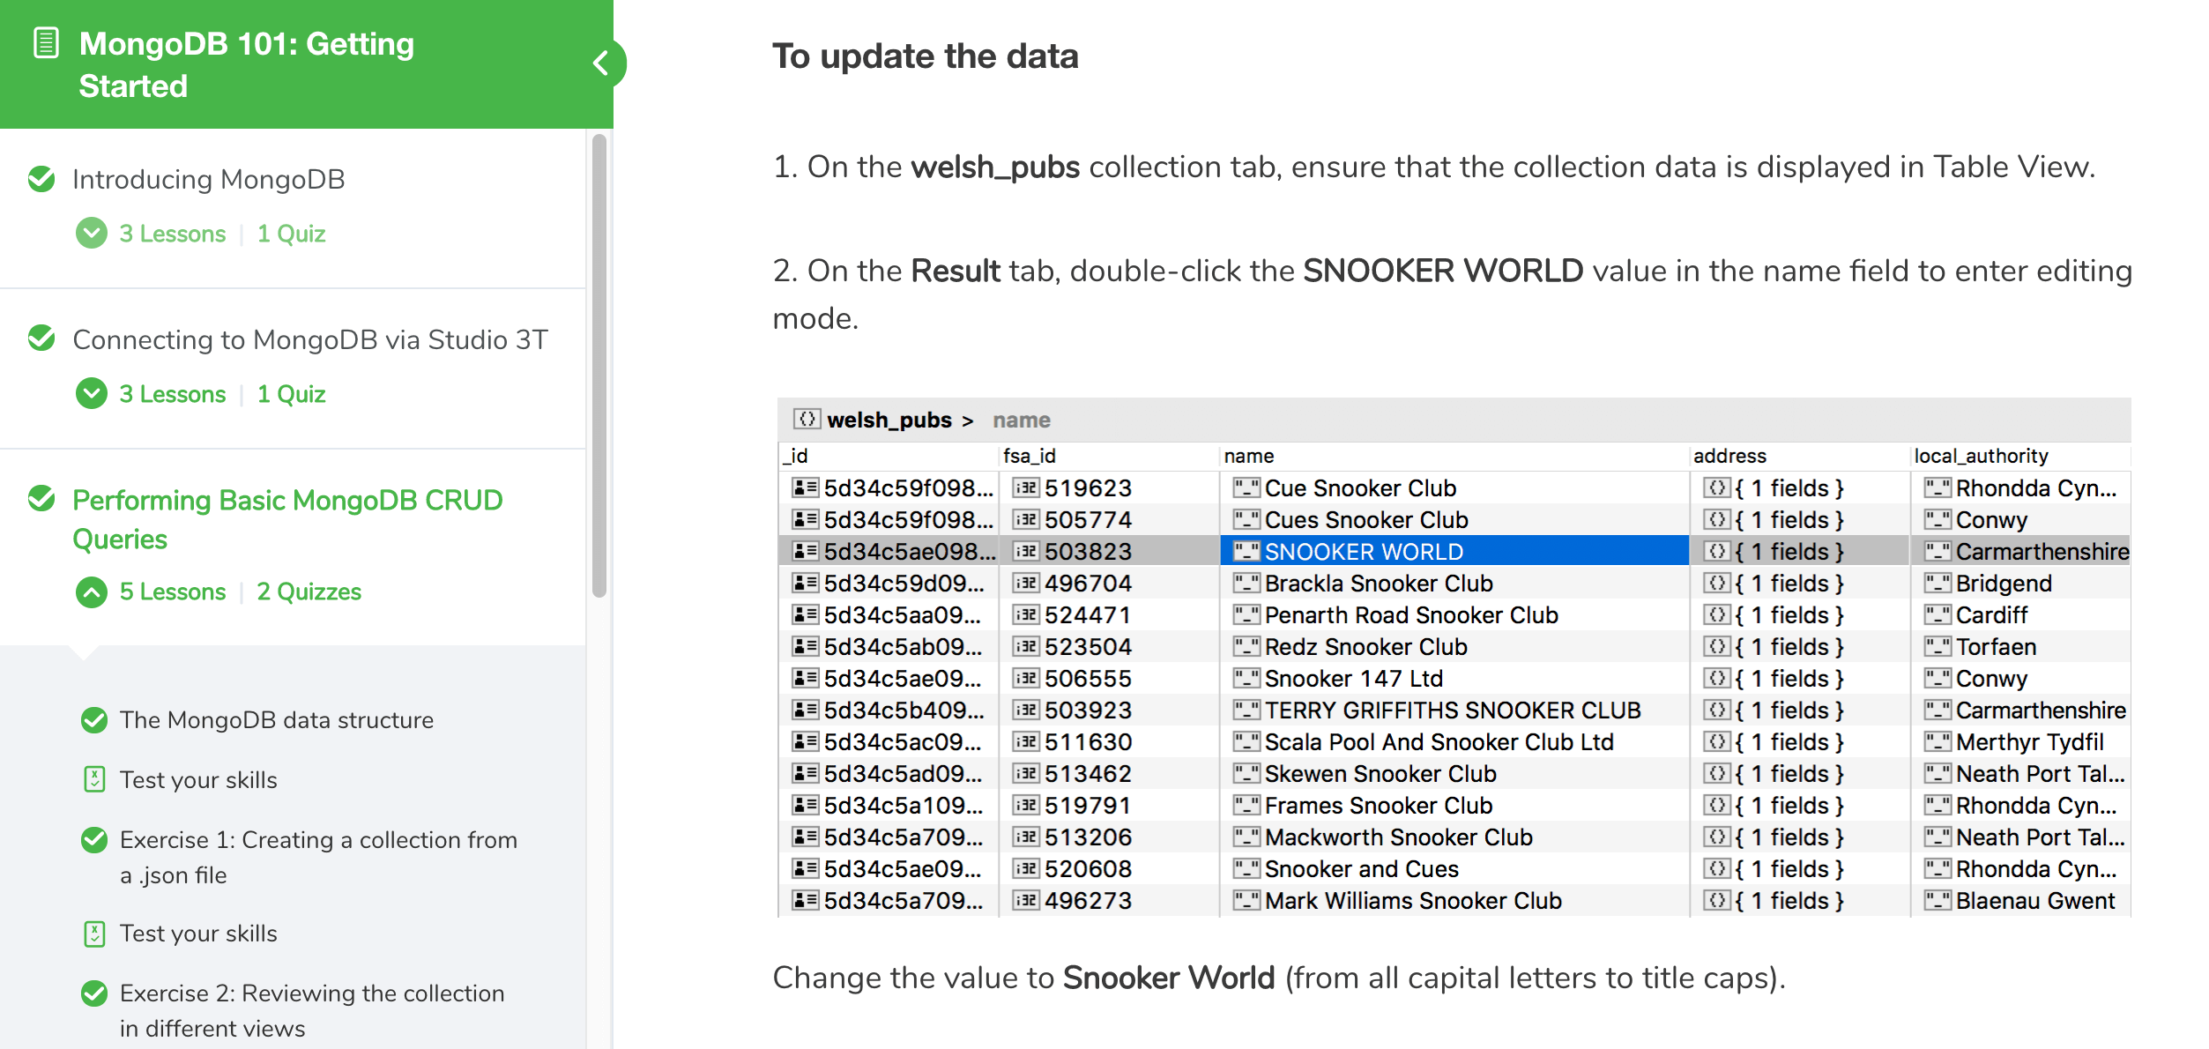Image resolution: width=2209 pixels, height=1049 pixels.
Task: Click the Cue Snooker Club name cell
Action: click(1454, 487)
